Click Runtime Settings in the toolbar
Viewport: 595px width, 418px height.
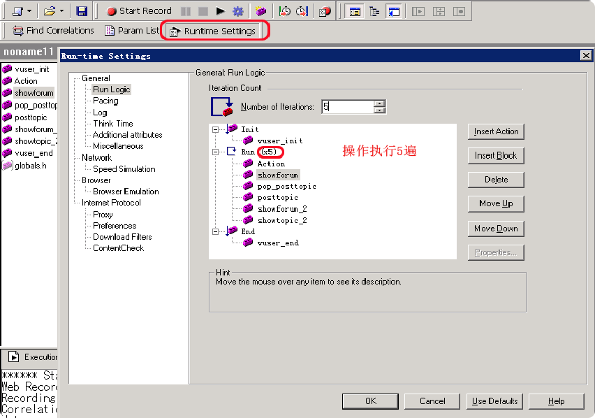[x=214, y=31]
